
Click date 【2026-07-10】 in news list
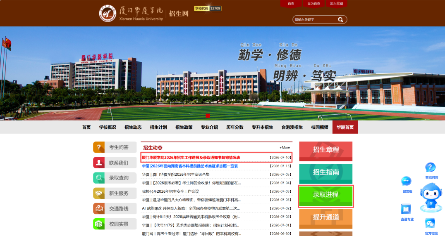click(280, 158)
